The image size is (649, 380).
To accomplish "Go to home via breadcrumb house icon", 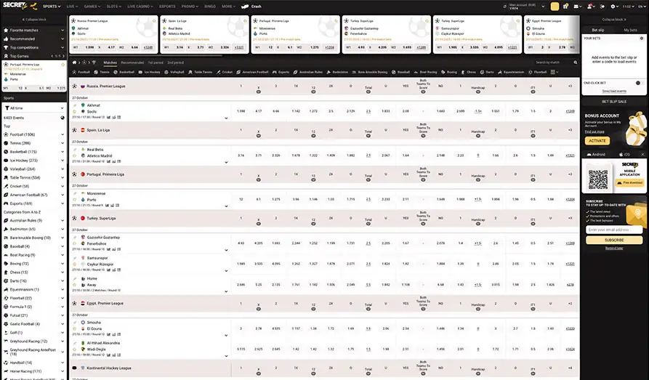I will tap(75, 62).
